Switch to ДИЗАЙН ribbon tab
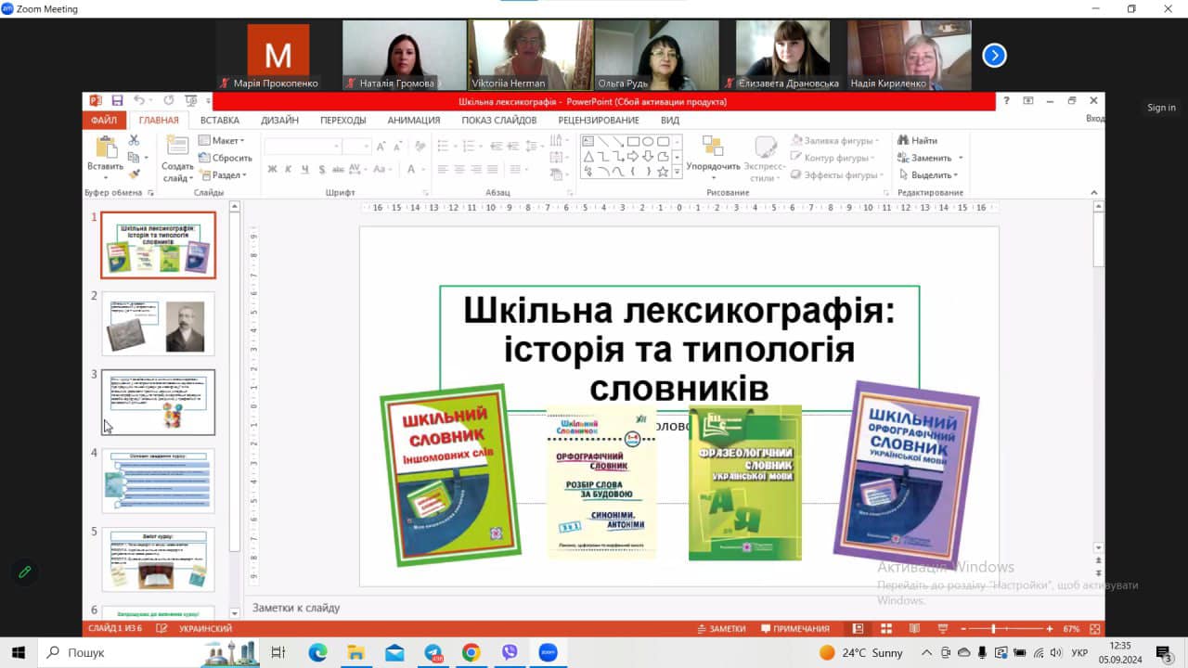Image resolution: width=1188 pixels, height=668 pixels. pyautogui.click(x=279, y=120)
